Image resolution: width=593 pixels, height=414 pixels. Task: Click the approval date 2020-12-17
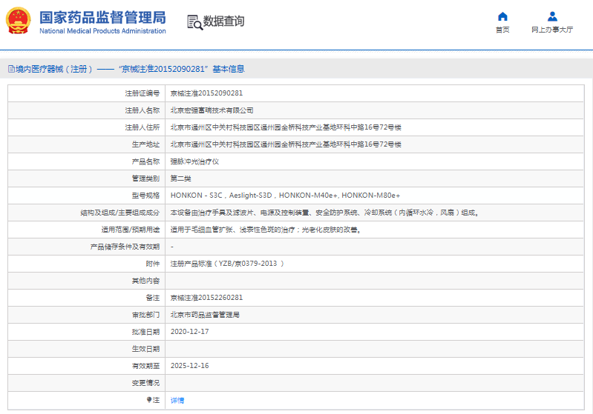189,332
